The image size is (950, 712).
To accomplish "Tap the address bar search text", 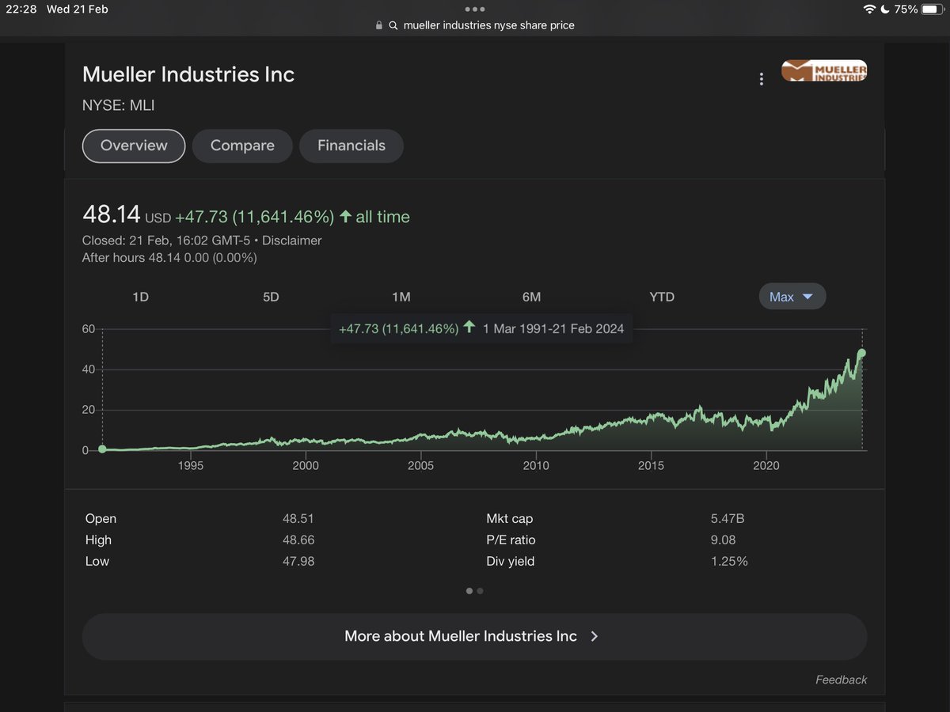I will coord(489,25).
